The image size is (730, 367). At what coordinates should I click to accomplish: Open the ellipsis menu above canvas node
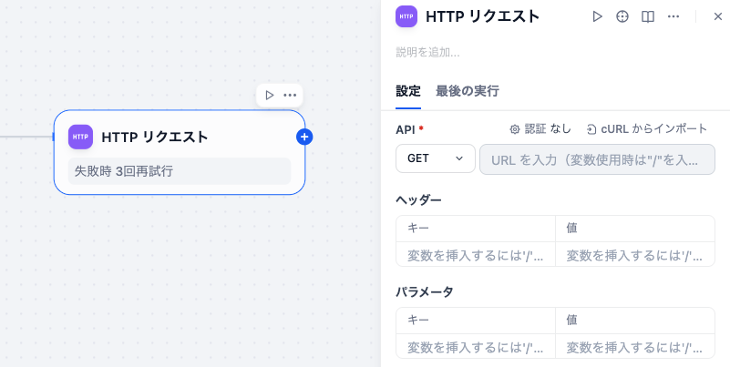click(290, 95)
